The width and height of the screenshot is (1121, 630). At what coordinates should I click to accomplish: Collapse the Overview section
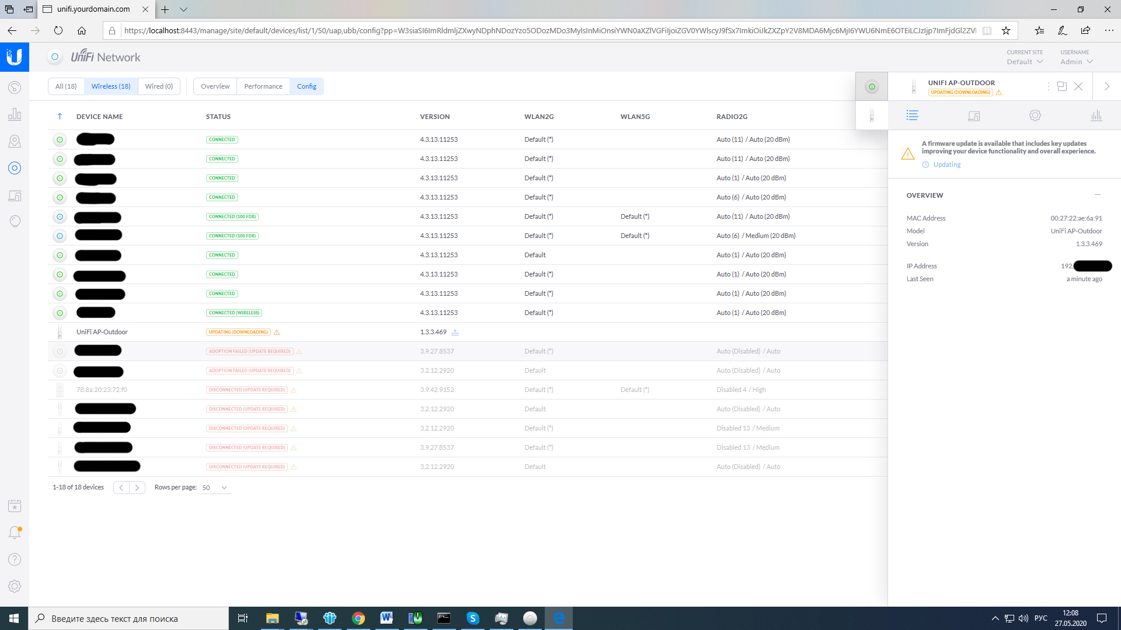pos(1098,195)
